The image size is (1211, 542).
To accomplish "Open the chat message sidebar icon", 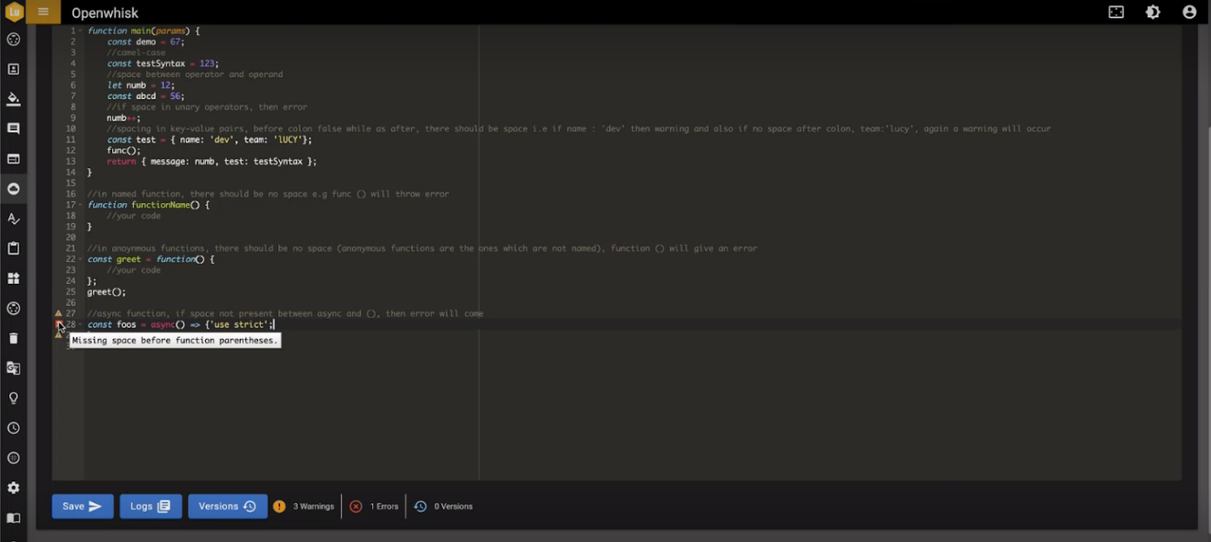I will coord(13,129).
